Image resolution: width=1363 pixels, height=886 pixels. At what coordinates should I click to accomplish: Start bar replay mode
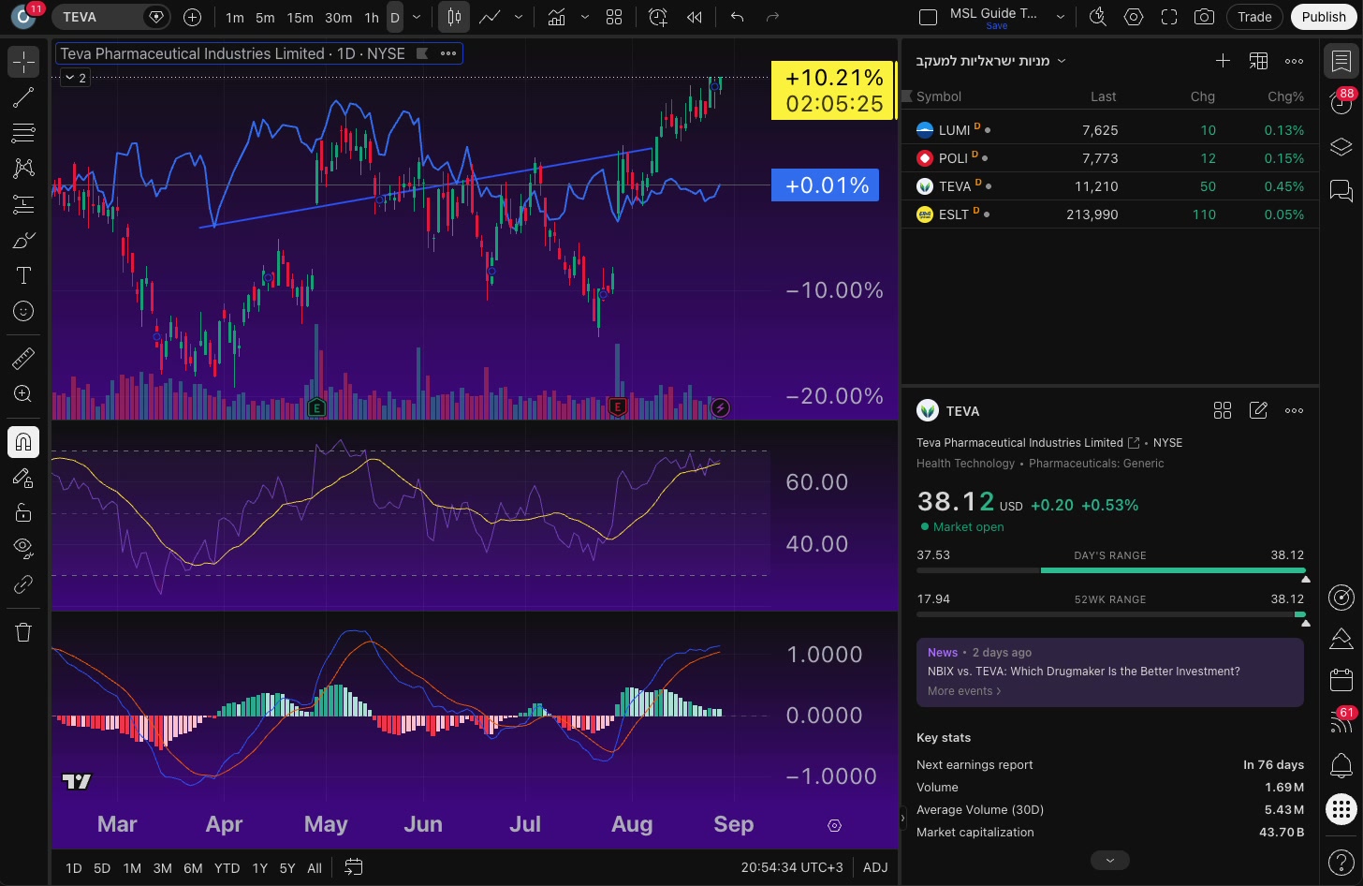(x=695, y=17)
